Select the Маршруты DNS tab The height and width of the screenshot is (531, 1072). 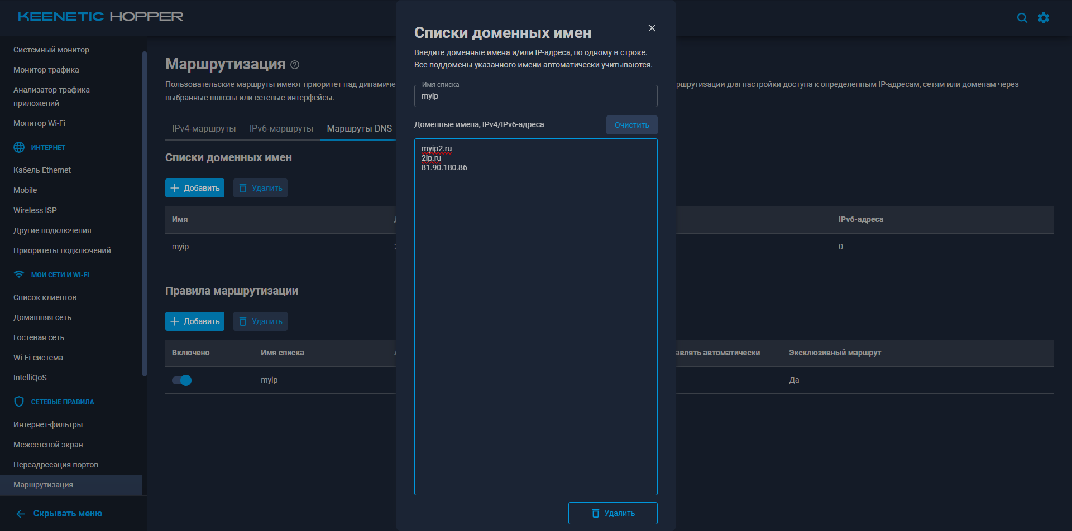(x=359, y=129)
